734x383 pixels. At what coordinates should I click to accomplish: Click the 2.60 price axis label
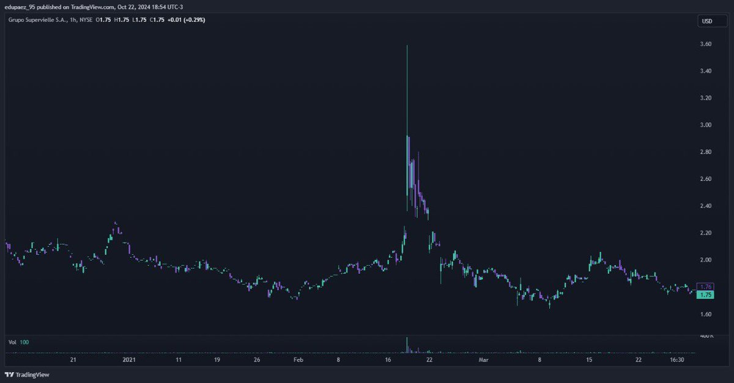click(x=706, y=178)
